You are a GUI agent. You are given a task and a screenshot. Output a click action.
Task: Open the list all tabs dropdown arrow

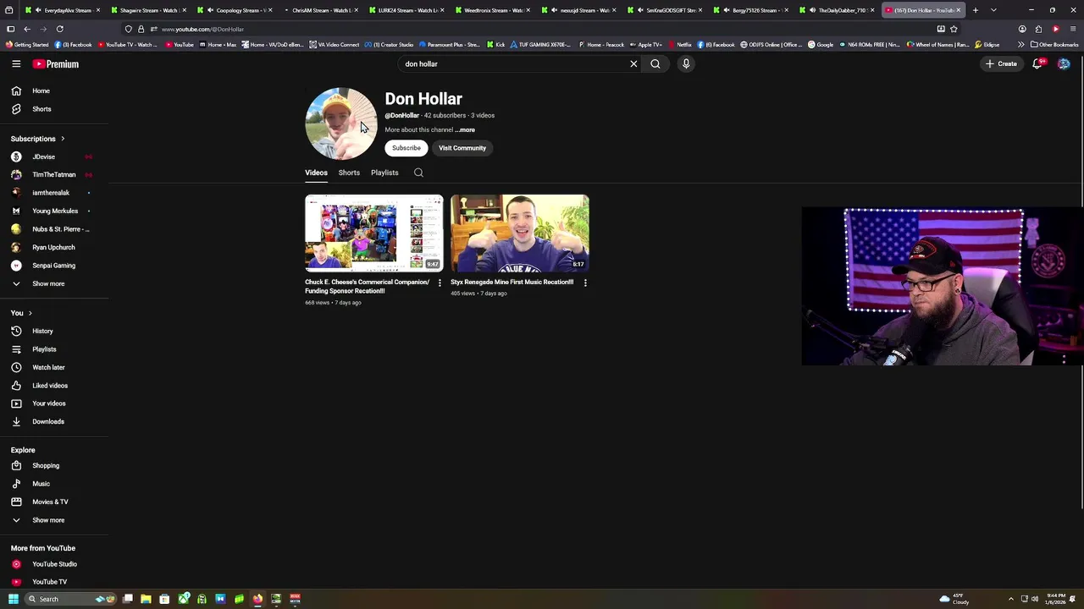tap(993, 10)
